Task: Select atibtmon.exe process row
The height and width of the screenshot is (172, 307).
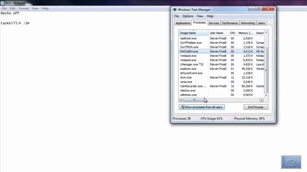Action: (x=222, y=95)
